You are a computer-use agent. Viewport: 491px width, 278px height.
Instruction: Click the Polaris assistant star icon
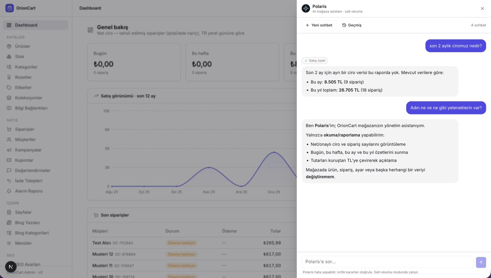tap(306, 8)
